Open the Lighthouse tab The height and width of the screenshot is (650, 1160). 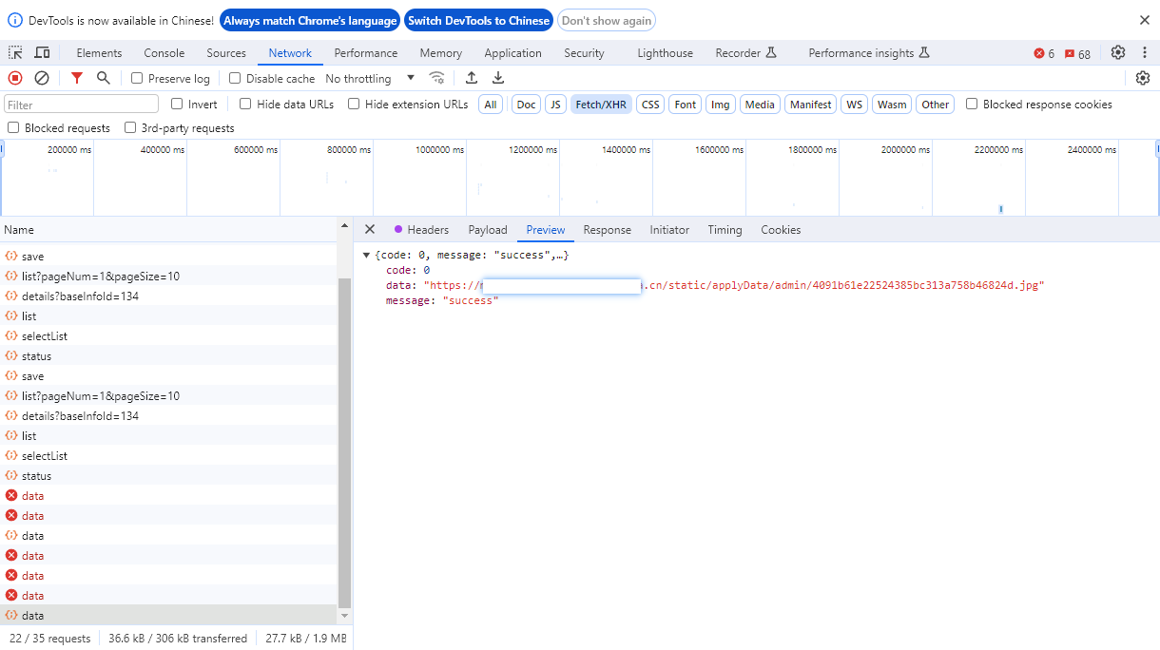click(665, 53)
